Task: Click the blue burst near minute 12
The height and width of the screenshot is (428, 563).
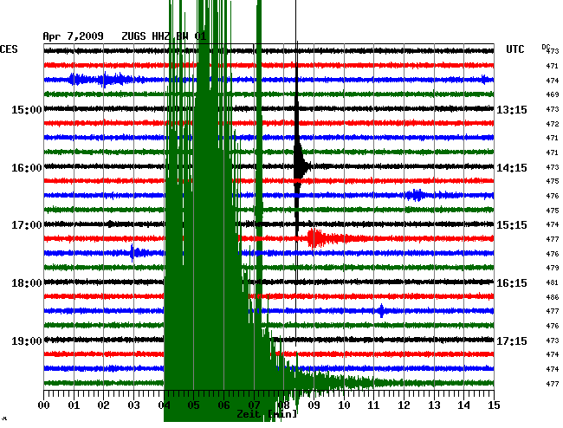Action: pyautogui.click(x=417, y=195)
